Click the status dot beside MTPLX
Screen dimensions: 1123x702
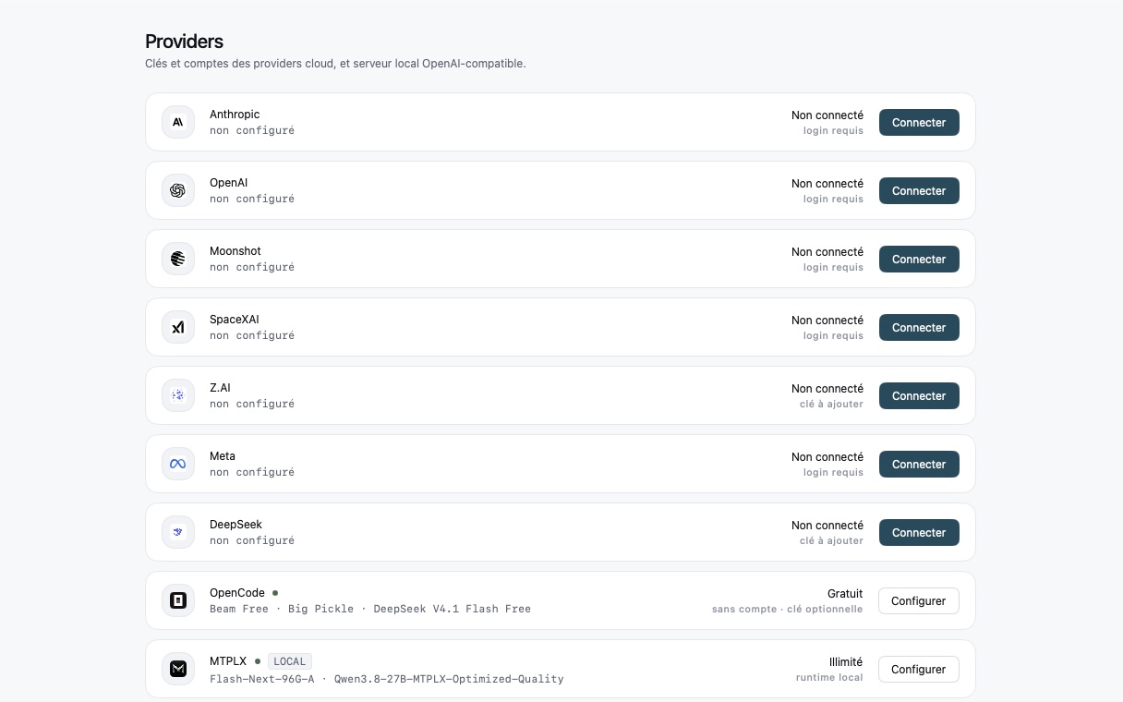click(258, 661)
